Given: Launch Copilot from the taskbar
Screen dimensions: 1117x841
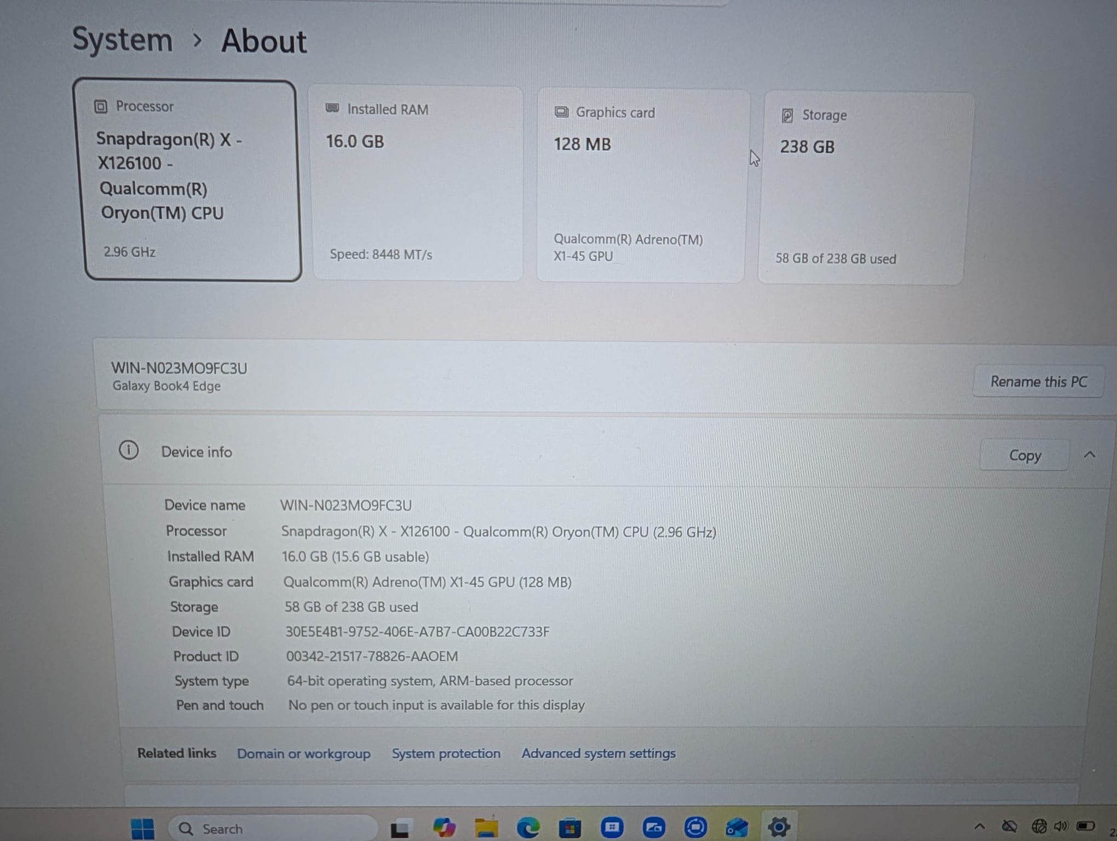Looking at the screenshot, I should (444, 827).
